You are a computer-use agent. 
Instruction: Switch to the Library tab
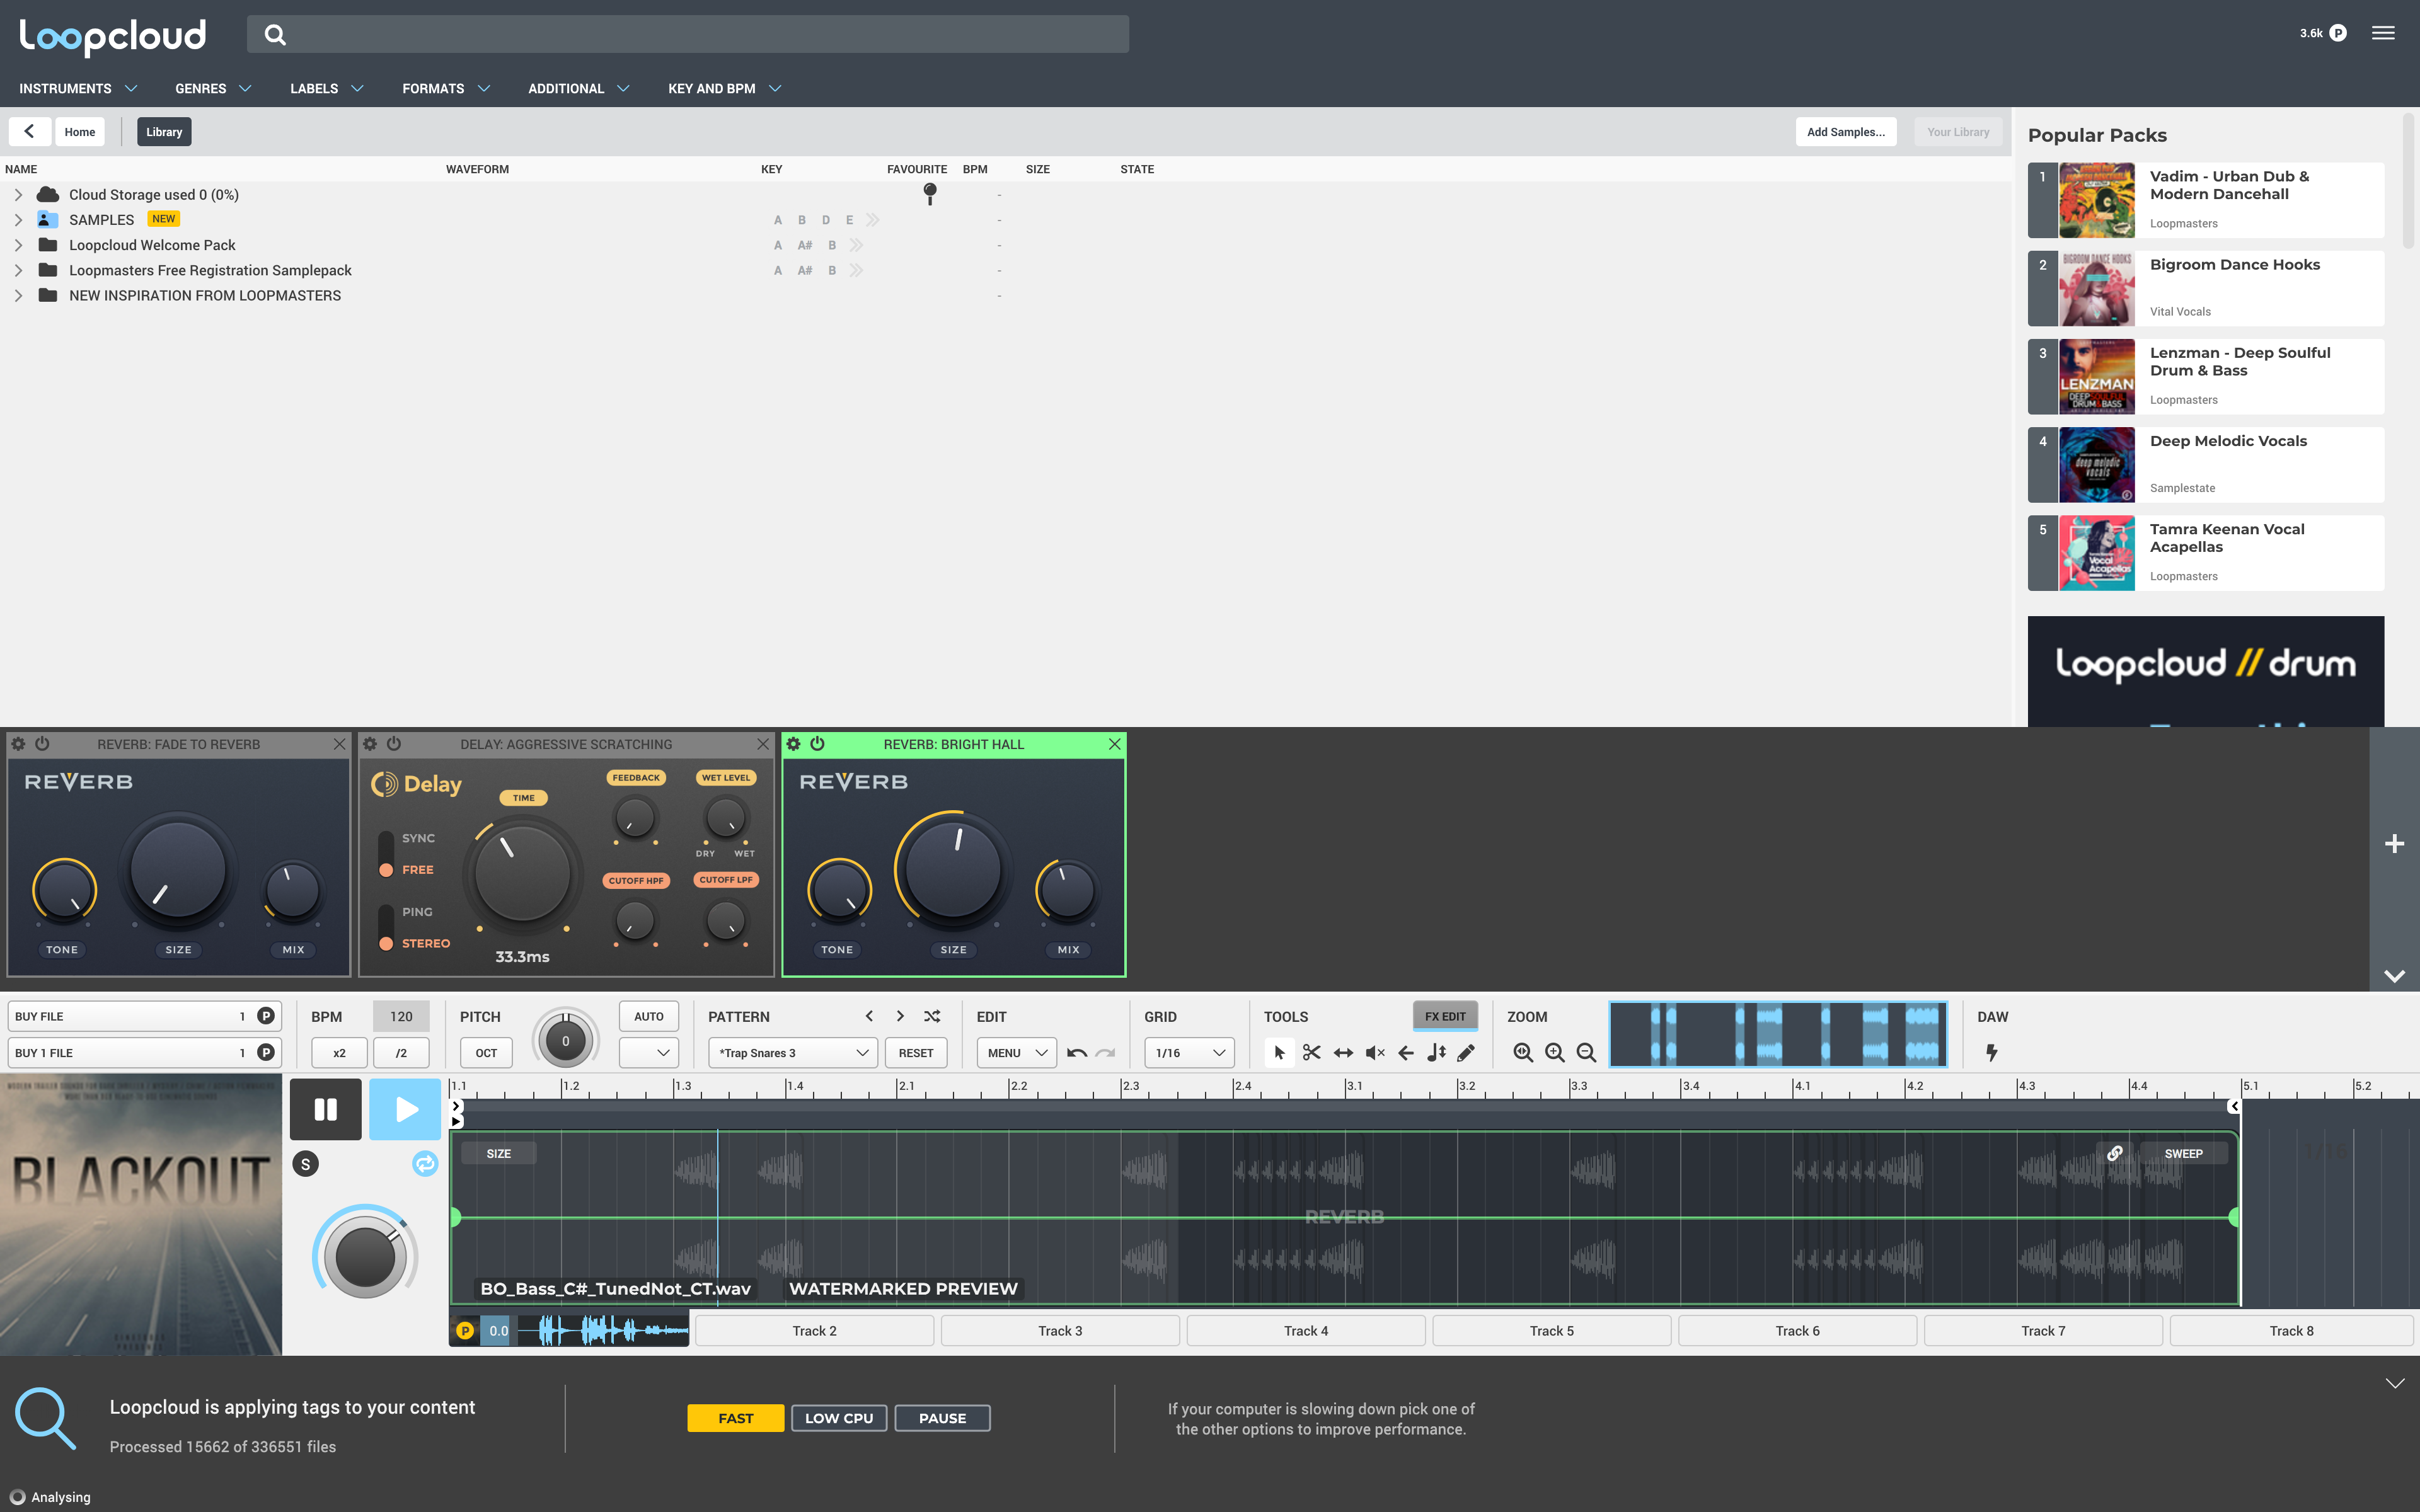click(x=164, y=131)
